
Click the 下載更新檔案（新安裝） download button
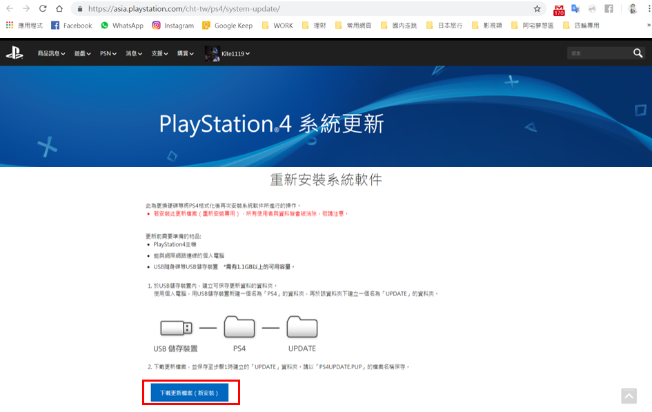(x=190, y=392)
